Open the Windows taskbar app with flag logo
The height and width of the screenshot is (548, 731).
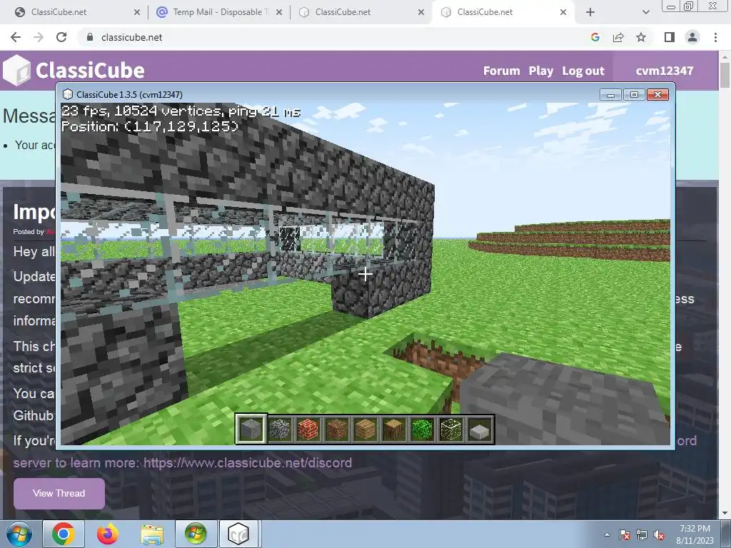[196, 534]
